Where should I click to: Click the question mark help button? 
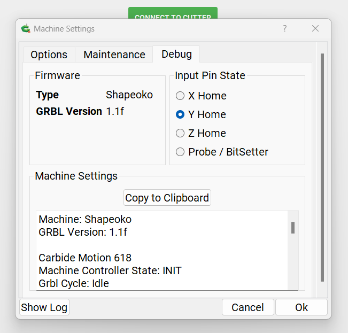[x=284, y=29]
